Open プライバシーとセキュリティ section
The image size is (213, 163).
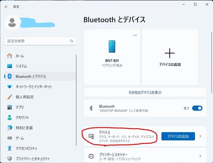(40, 158)
